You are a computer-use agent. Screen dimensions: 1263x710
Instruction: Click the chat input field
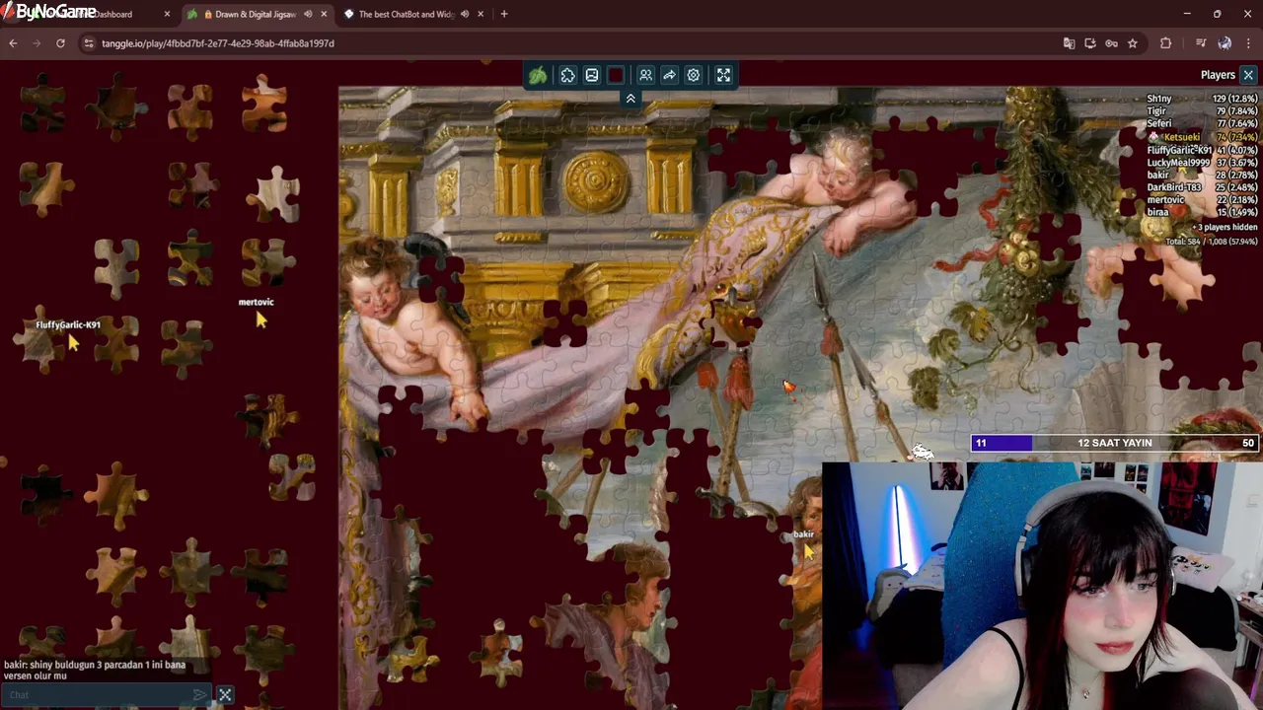coord(99,695)
